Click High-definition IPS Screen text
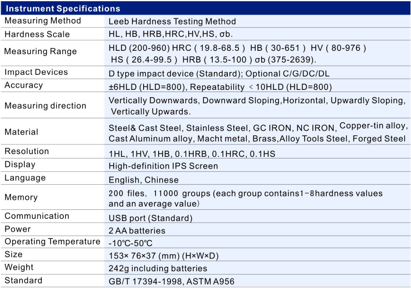This screenshot has width=411, height=288. point(163,166)
